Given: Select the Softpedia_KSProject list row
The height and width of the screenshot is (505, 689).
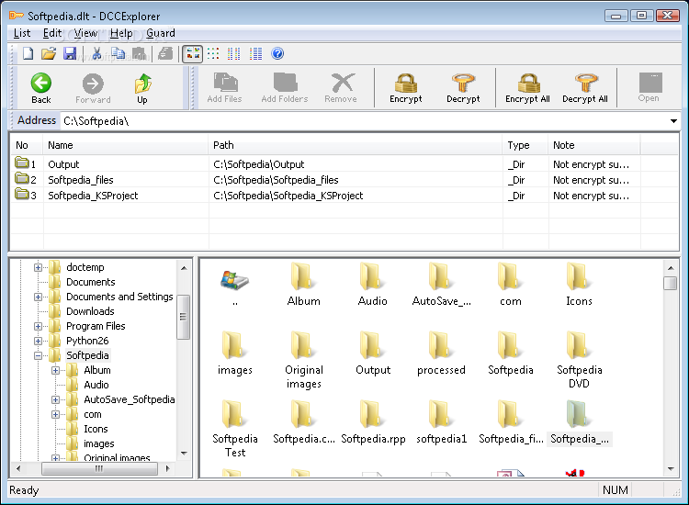Looking at the screenshot, I should [x=344, y=196].
